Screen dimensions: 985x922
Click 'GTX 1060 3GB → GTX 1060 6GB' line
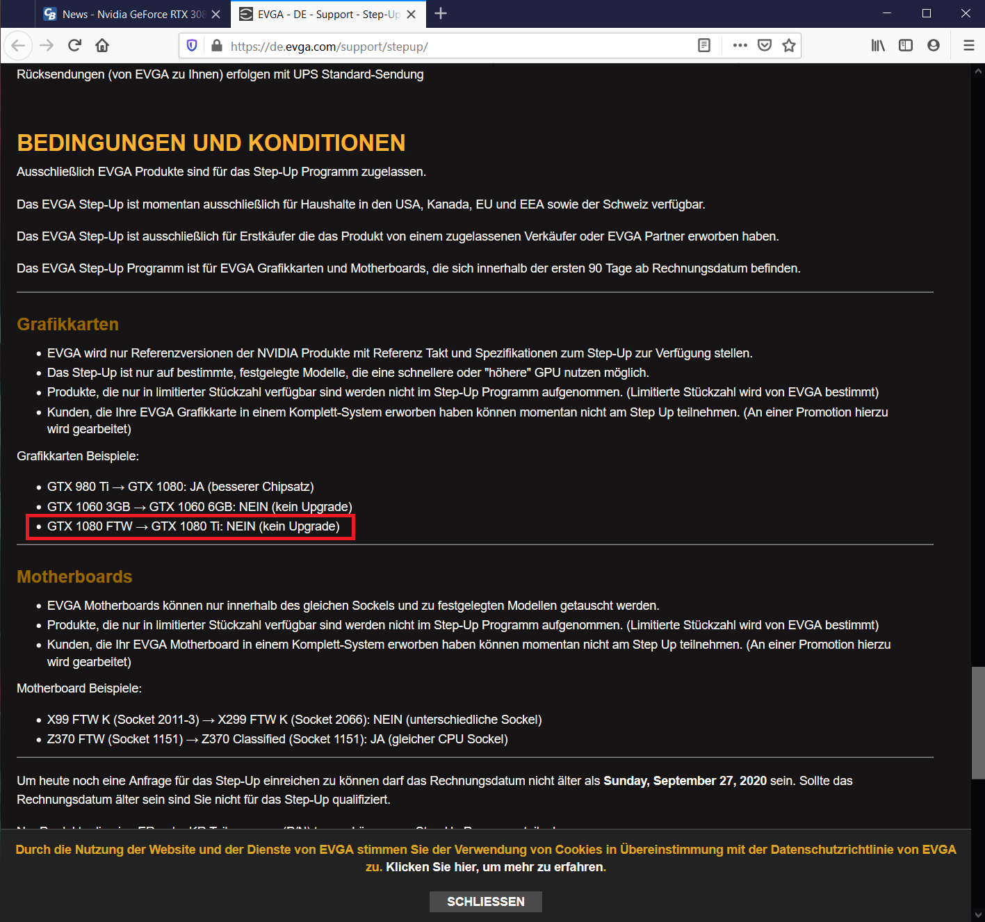click(200, 507)
